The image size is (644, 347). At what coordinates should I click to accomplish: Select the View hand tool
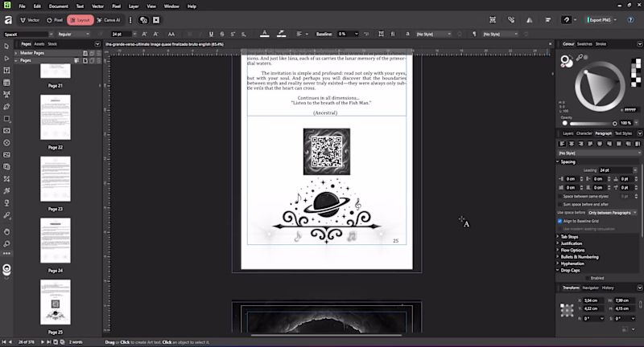click(x=6, y=231)
